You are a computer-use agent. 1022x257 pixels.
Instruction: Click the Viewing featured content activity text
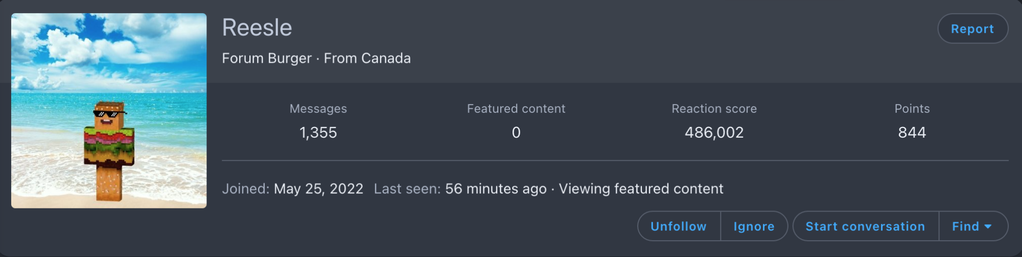(x=641, y=189)
